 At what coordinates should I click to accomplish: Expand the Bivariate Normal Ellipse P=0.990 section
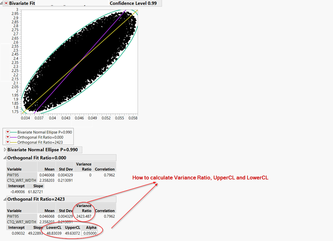(5, 150)
